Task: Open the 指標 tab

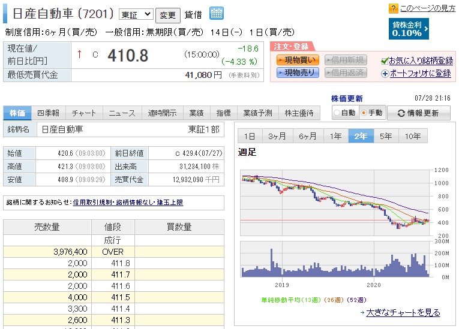Action: coord(223,113)
